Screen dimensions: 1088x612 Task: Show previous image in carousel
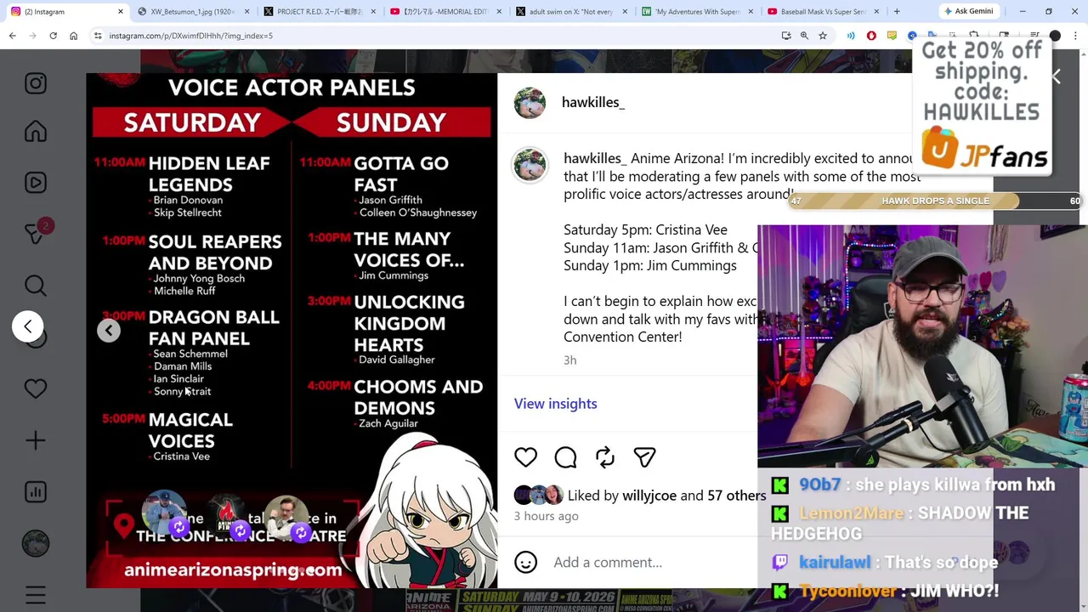[109, 331]
